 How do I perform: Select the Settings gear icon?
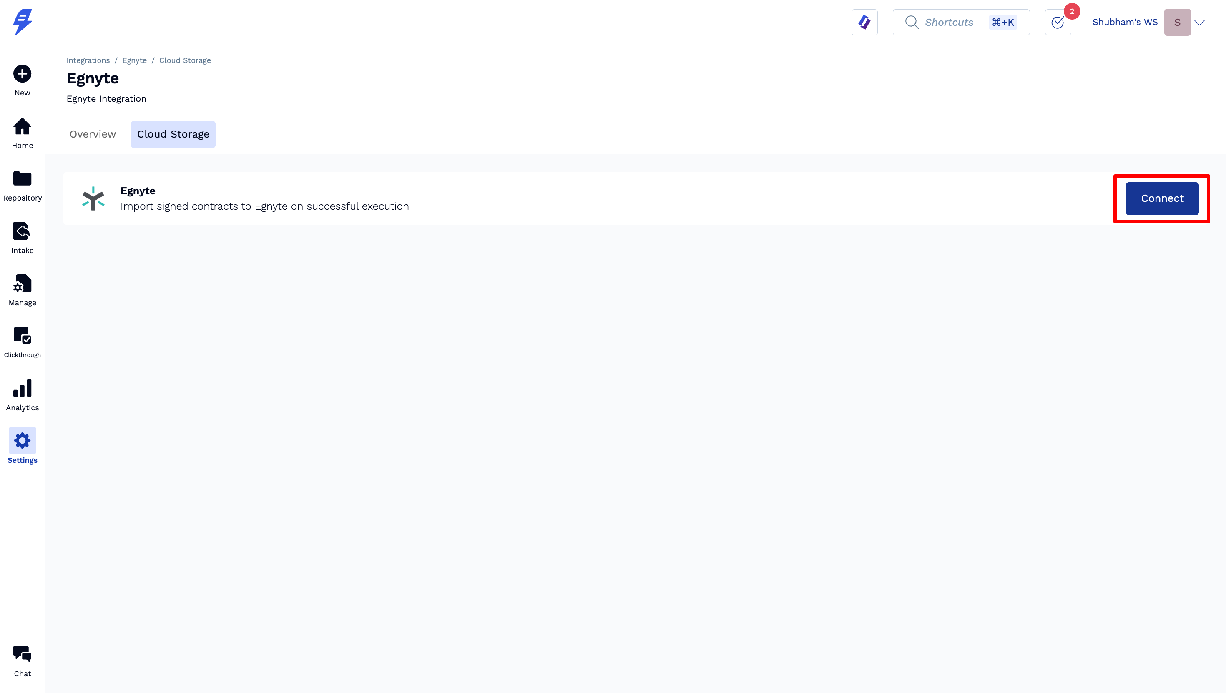click(x=23, y=441)
